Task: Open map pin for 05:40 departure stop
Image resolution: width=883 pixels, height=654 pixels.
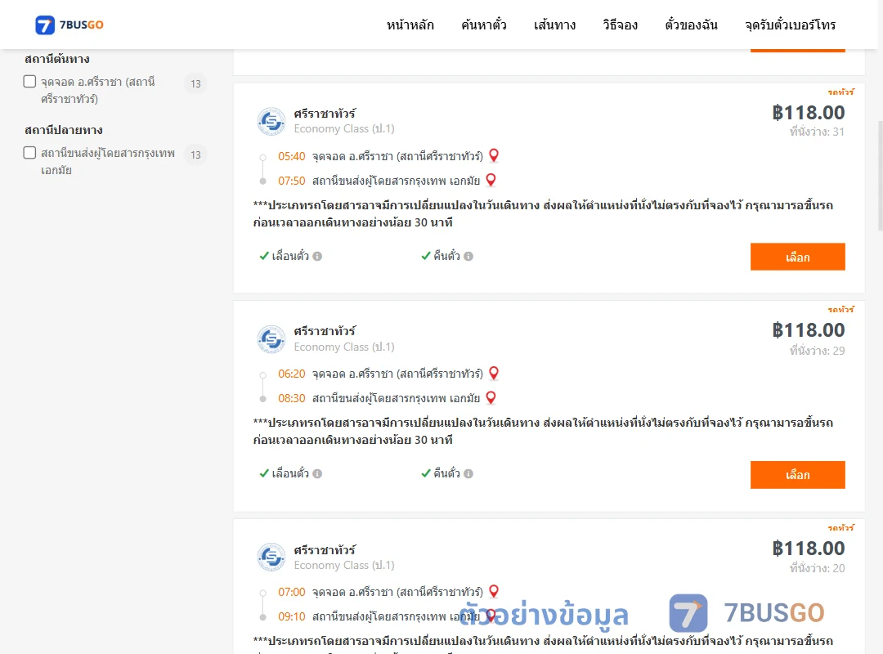Action: [x=494, y=155]
